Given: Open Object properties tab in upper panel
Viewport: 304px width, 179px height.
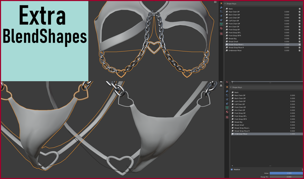Looking at the screenshot, I should click(221, 3).
